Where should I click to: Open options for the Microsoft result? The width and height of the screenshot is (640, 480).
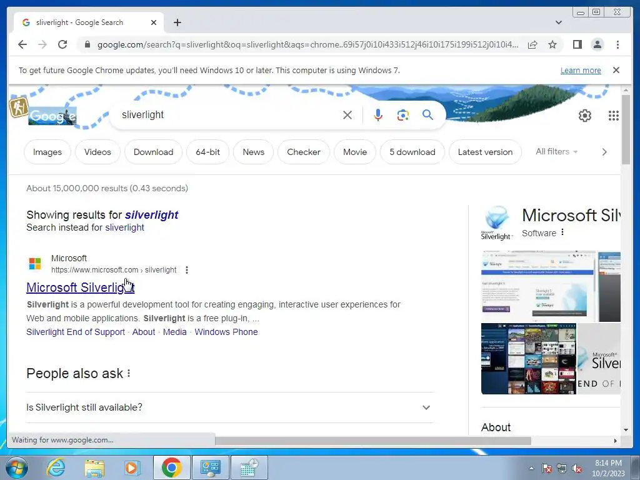[x=186, y=270]
